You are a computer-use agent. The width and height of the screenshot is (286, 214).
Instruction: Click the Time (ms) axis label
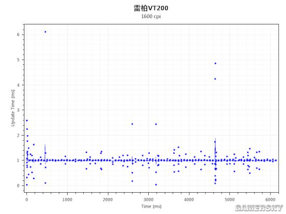151,206
